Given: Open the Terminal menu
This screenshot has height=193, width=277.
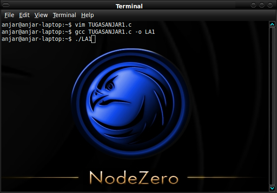Looking at the screenshot, I should pyautogui.click(x=64, y=15).
